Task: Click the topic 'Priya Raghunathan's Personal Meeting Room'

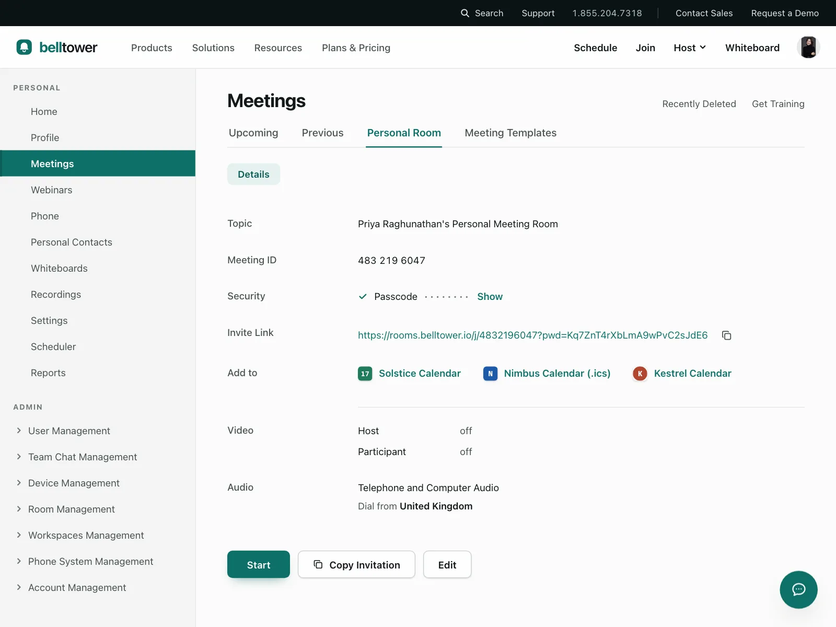Action: coord(458,224)
